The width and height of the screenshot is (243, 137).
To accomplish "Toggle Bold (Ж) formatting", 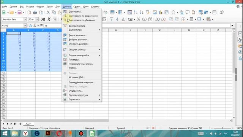I will pyautogui.click(x=43, y=19).
